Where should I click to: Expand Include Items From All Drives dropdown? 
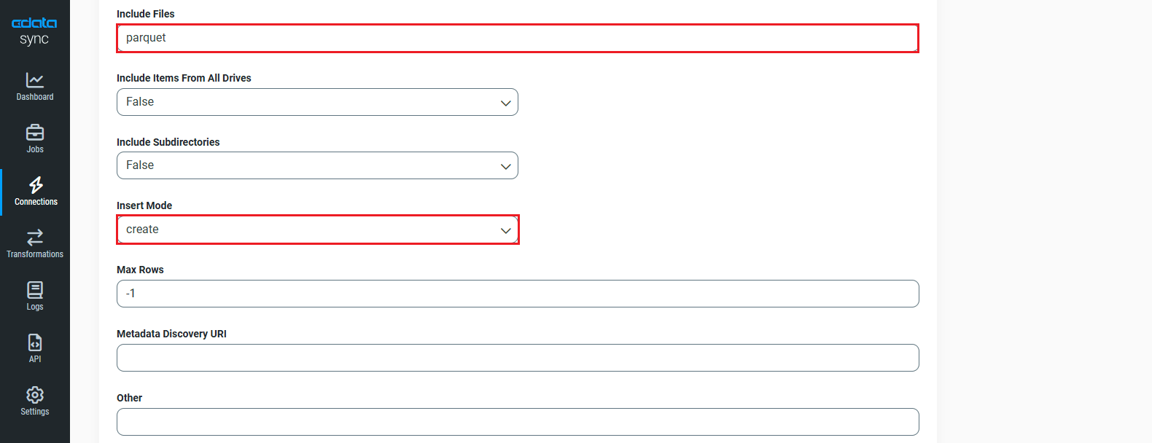[317, 102]
